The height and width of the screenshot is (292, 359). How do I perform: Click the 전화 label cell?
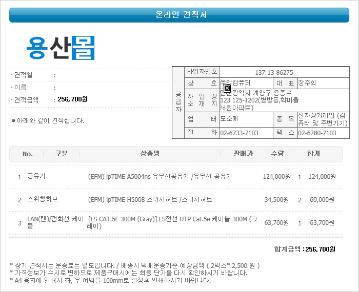pyautogui.click(x=202, y=133)
